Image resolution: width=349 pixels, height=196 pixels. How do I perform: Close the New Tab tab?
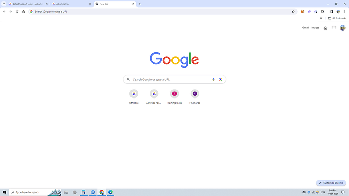click(133, 4)
